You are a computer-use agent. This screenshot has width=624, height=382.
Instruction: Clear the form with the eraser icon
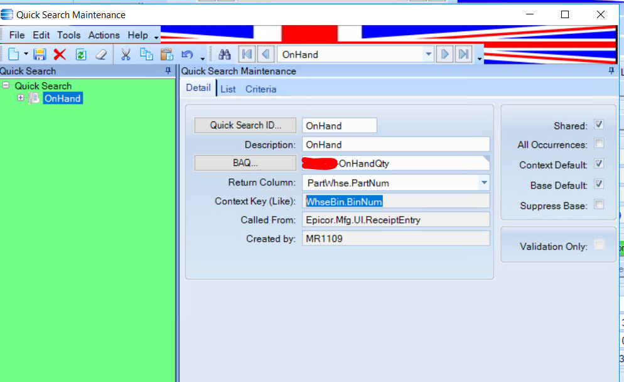point(102,54)
